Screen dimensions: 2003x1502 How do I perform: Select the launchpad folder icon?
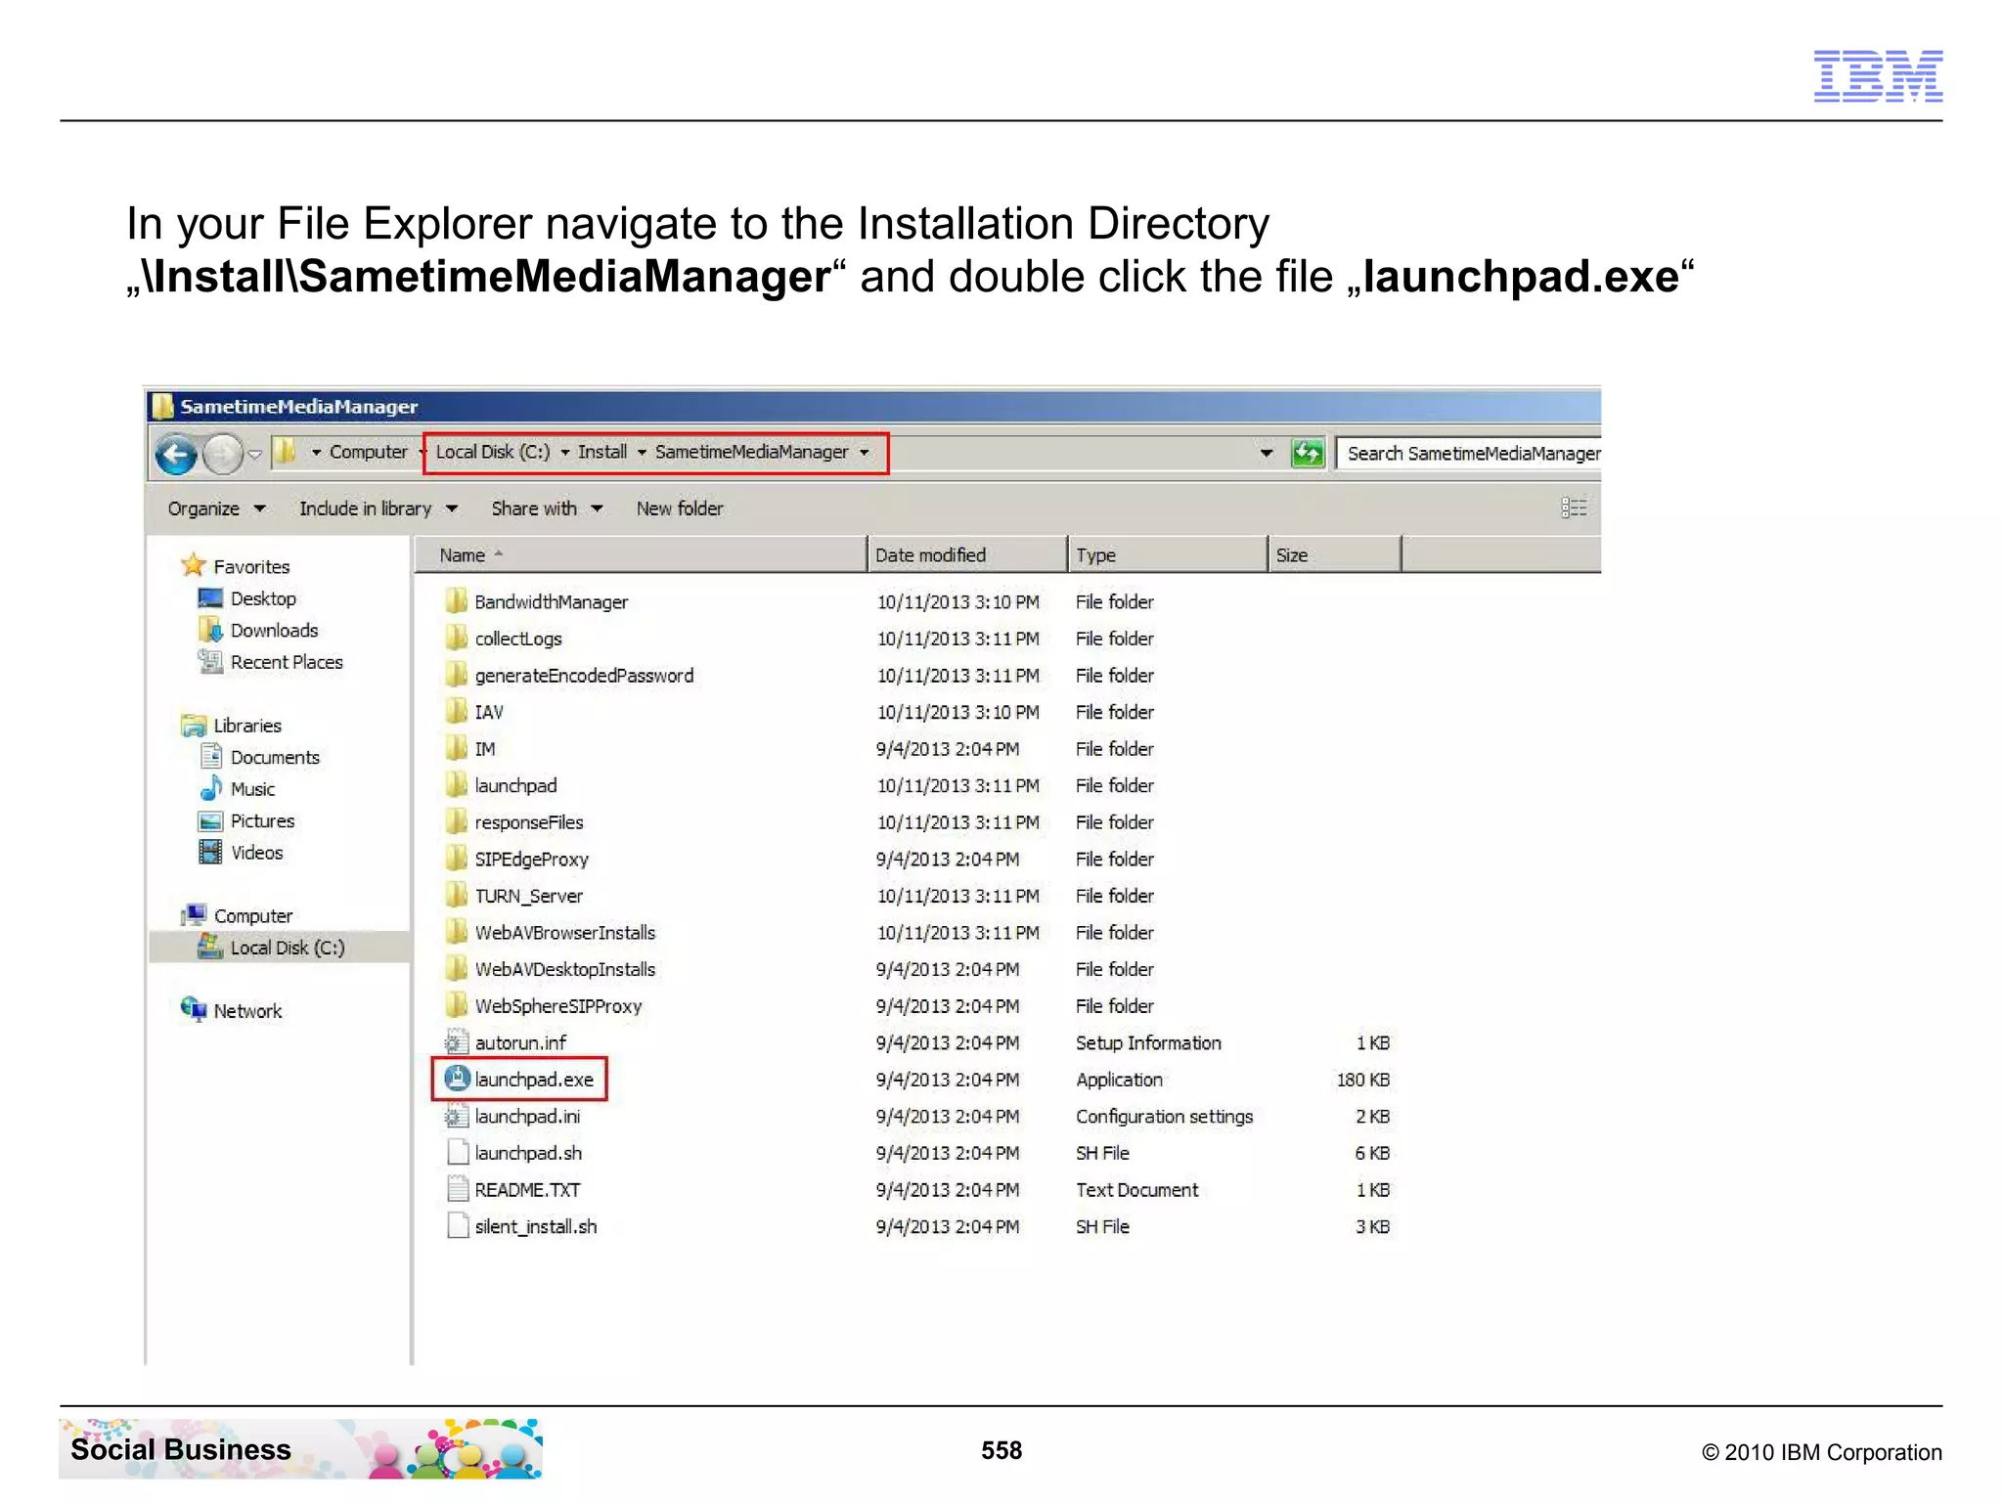(456, 785)
